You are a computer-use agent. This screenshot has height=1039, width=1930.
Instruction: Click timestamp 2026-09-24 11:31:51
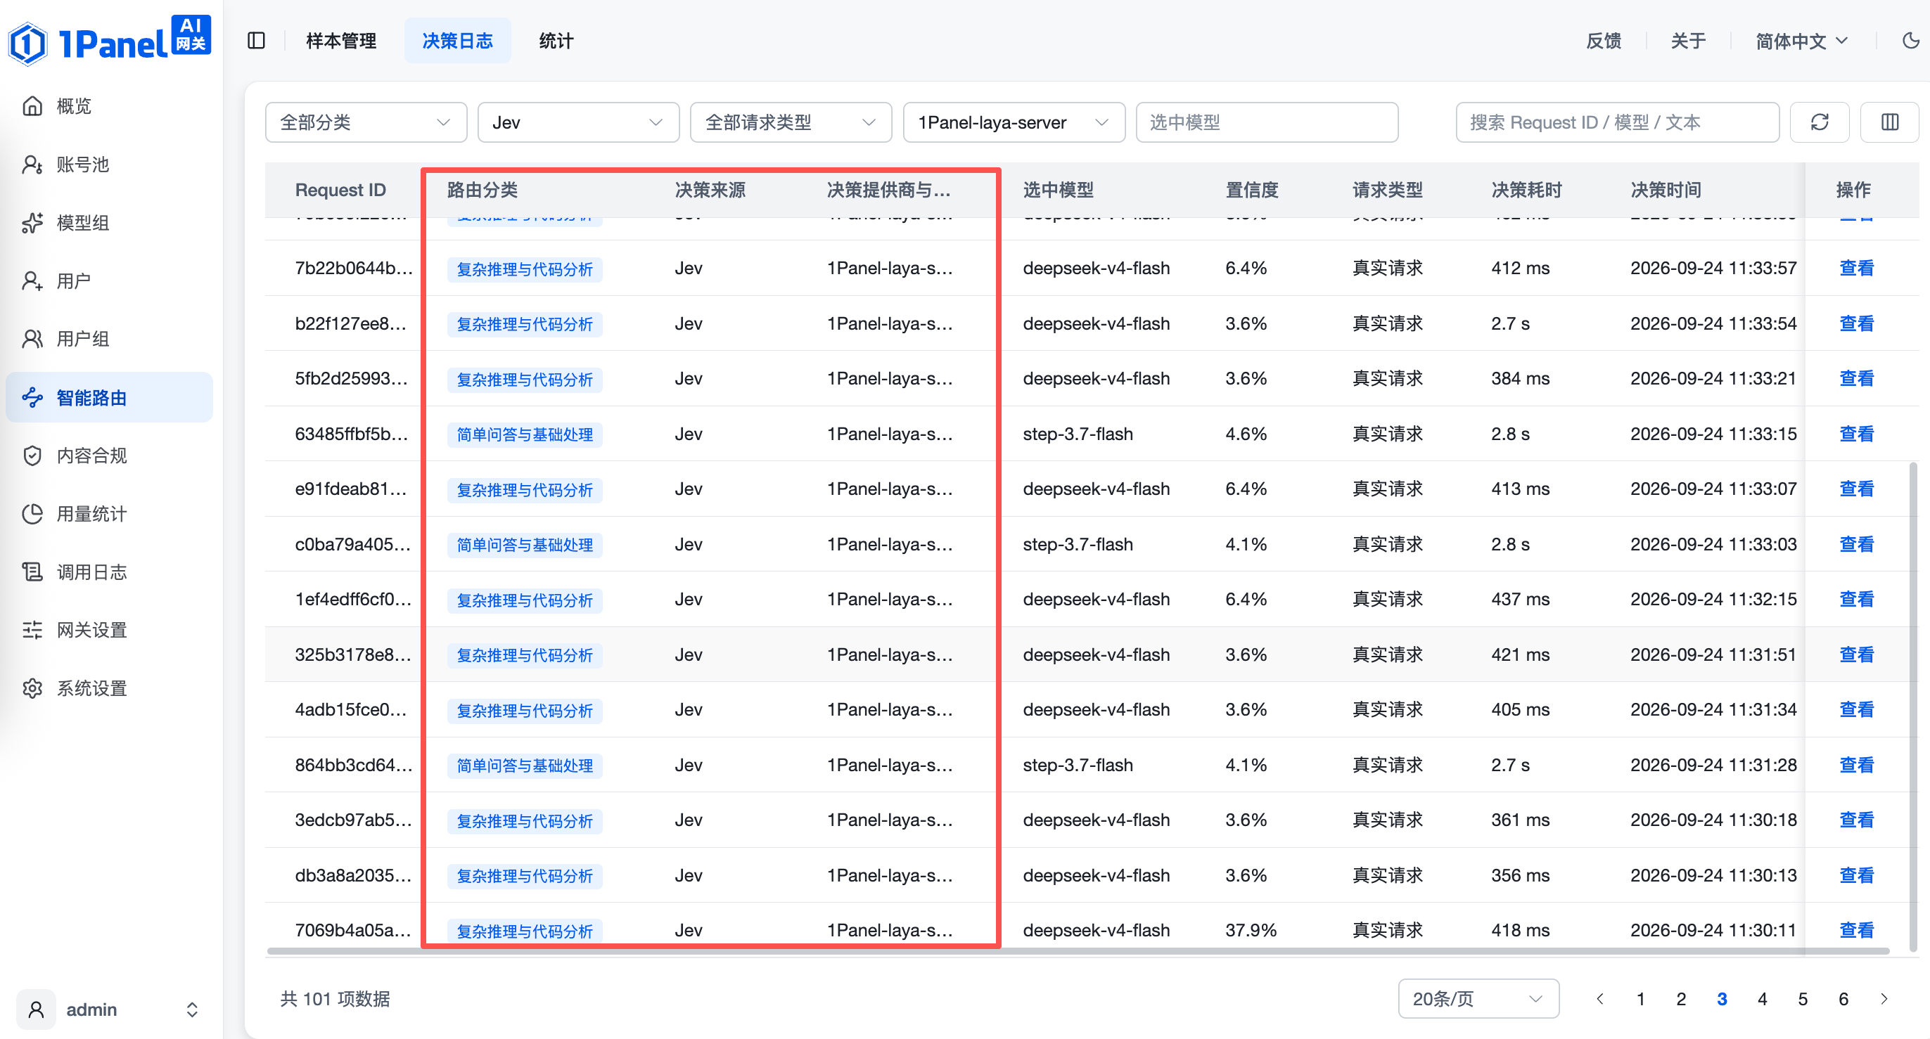tap(1713, 654)
